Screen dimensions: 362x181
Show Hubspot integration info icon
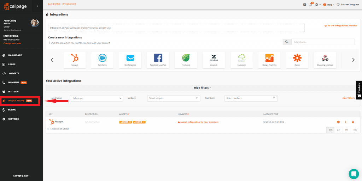[346, 122]
